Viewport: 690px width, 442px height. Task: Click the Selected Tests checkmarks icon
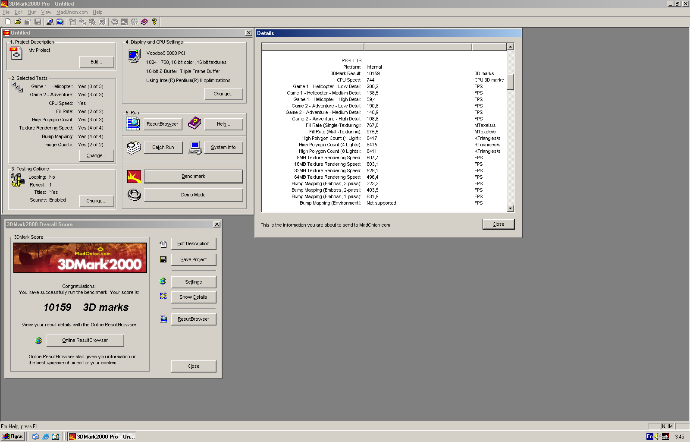(x=17, y=87)
